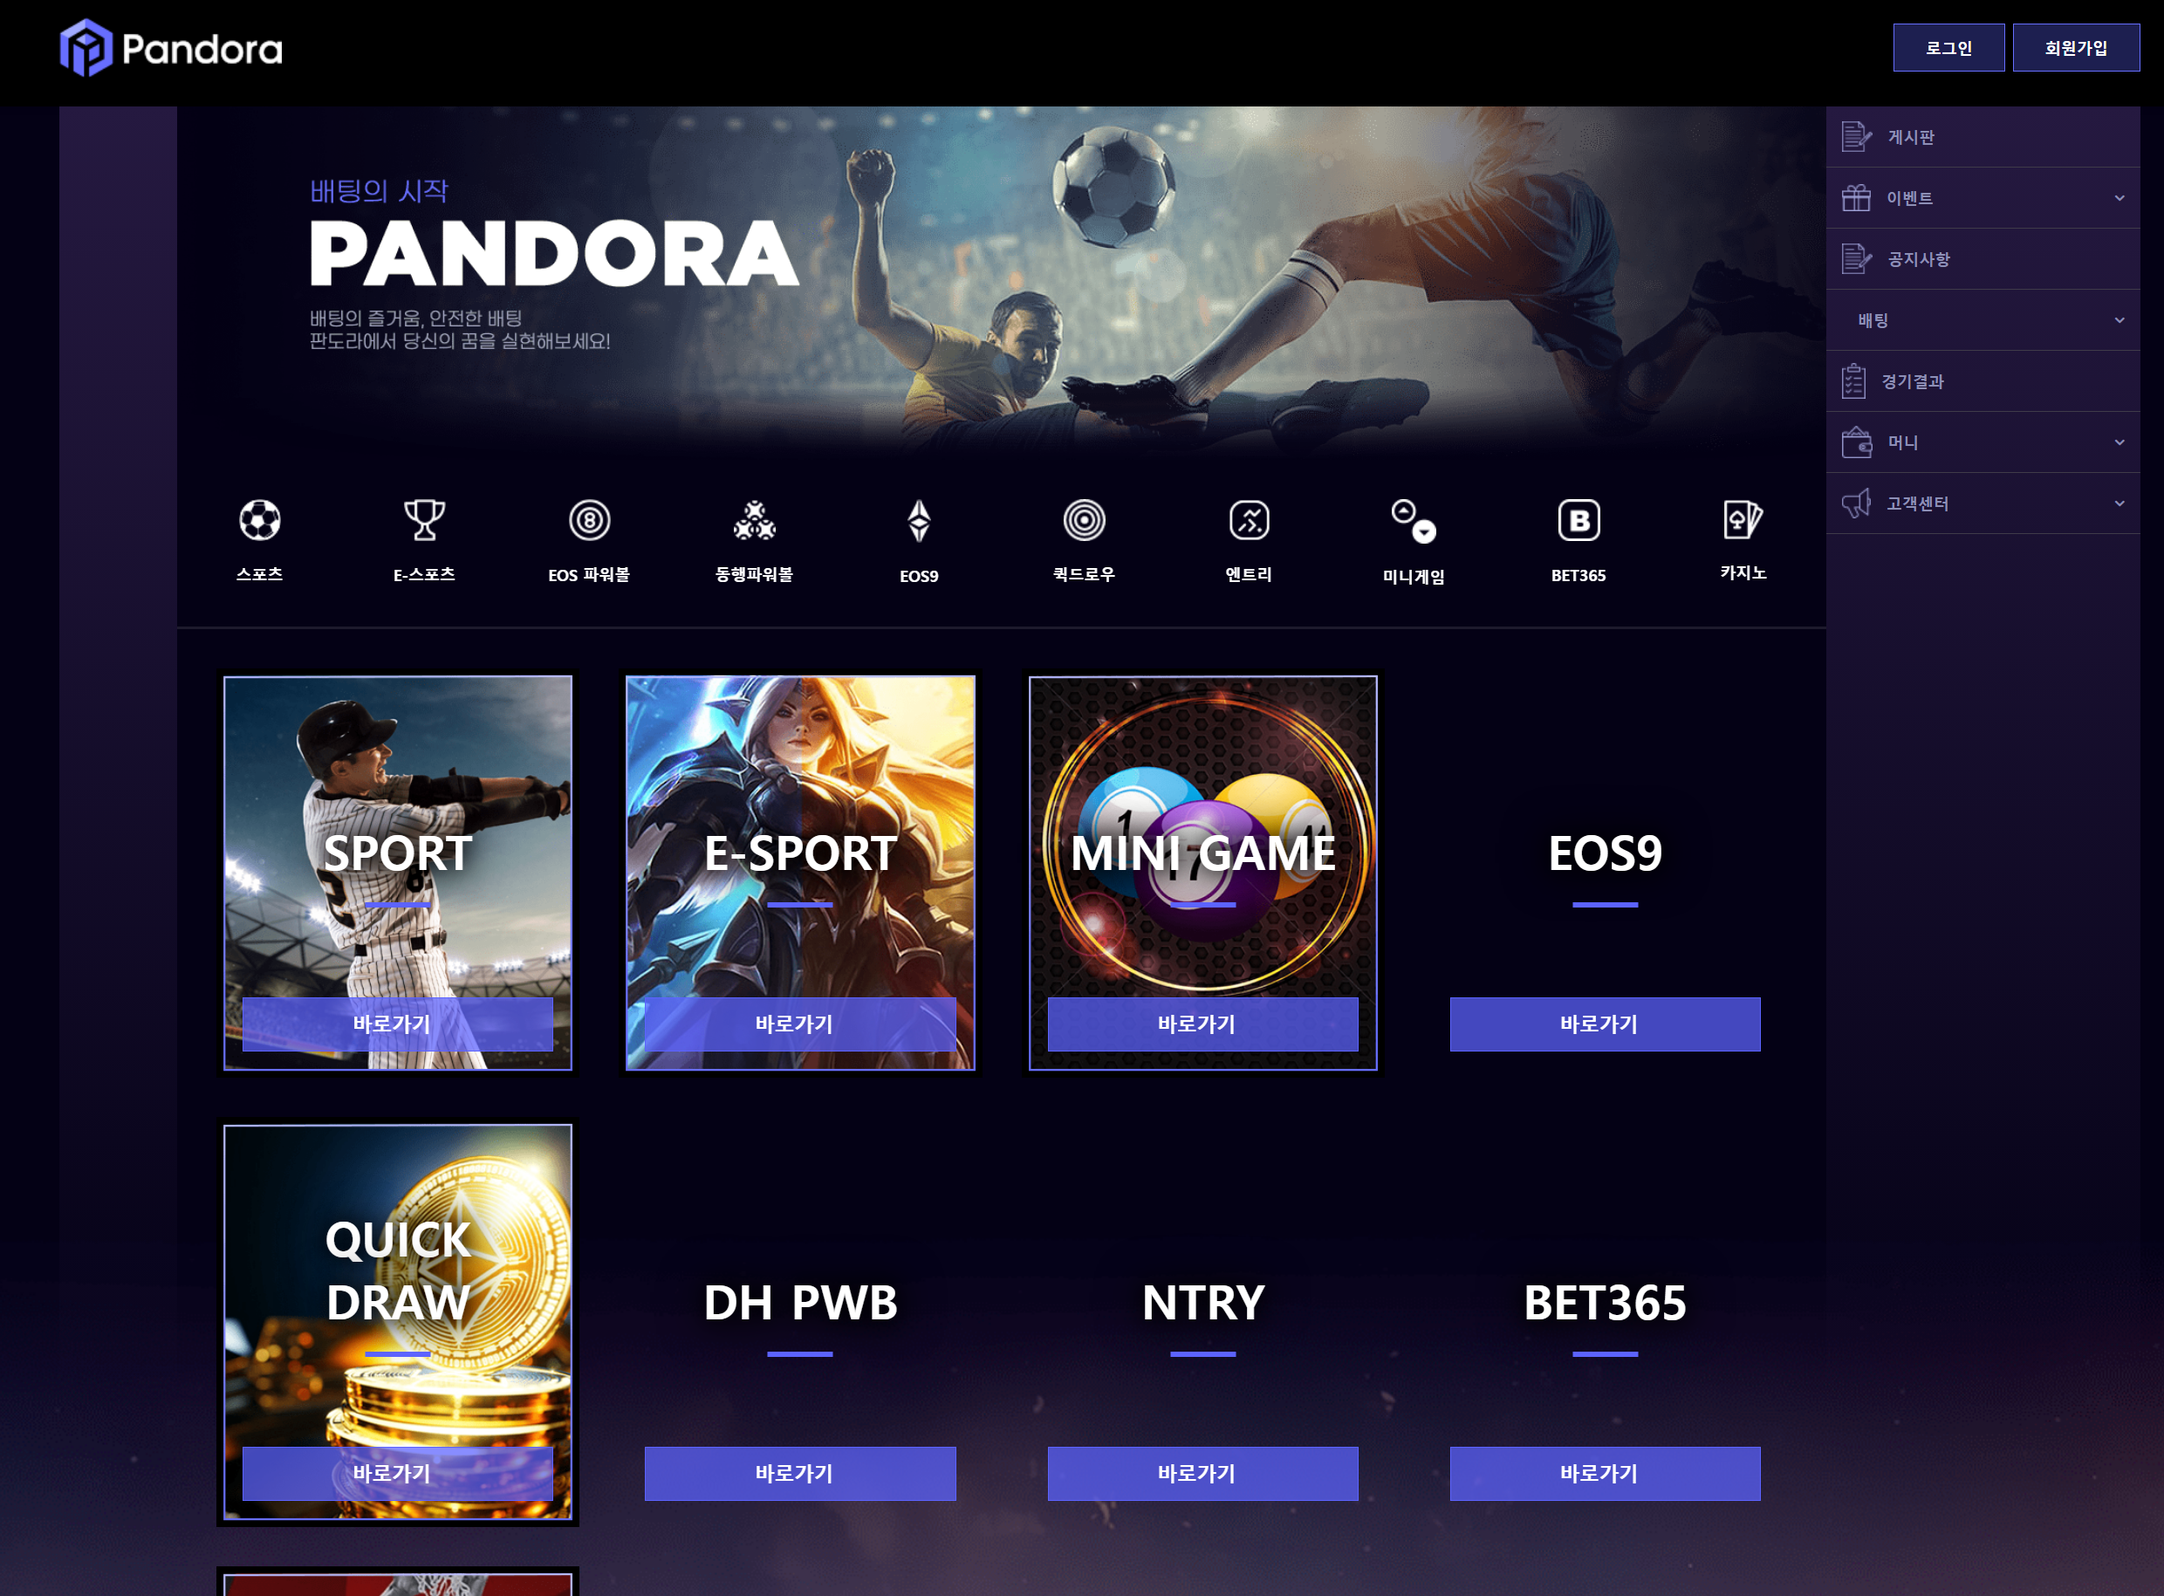
Task: Select the 카지노 cards icon
Action: 1743,519
